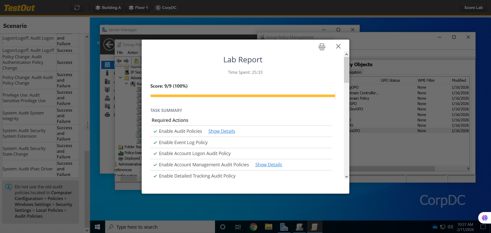Click the forward arrow in Group Policy toolbar
491x233 pixels.
click(126, 61)
